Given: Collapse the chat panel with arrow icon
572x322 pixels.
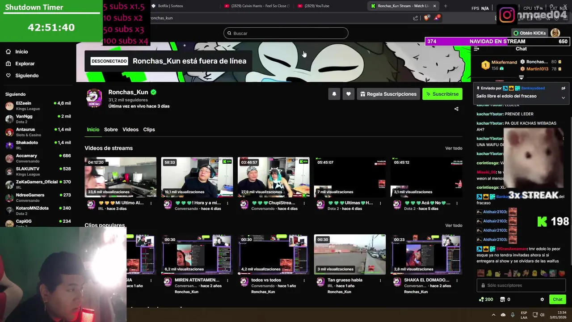Looking at the screenshot, I should [x=476, y=49].
